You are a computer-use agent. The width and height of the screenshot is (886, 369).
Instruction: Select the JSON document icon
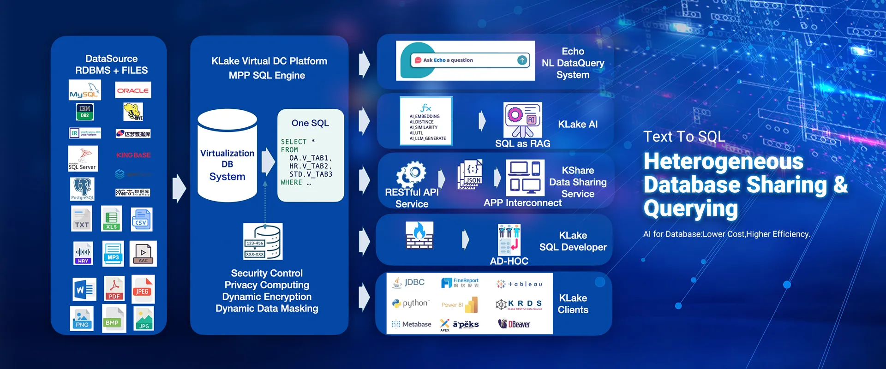(470, 174)
